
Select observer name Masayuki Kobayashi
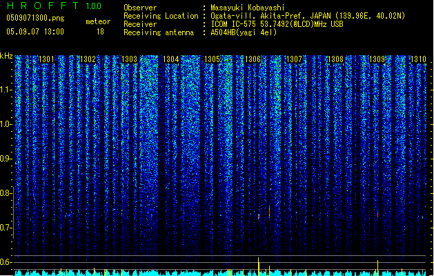coord(248,8)
